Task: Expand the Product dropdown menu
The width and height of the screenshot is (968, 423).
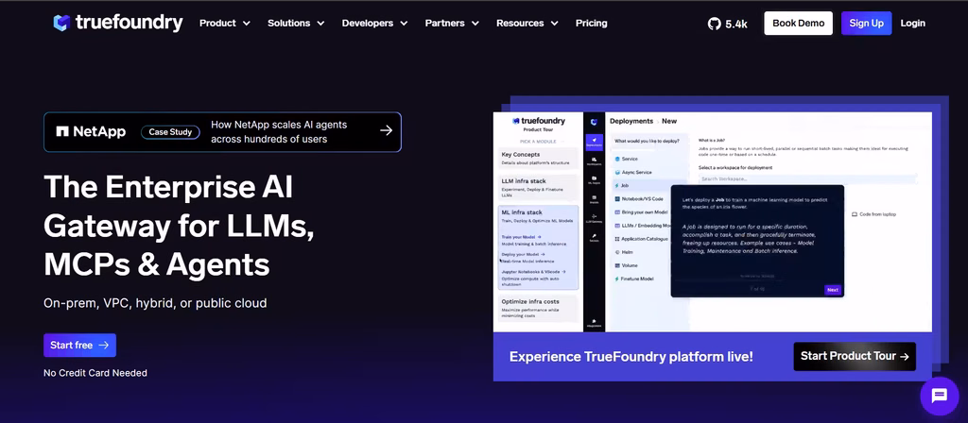Action: (225, 24)
